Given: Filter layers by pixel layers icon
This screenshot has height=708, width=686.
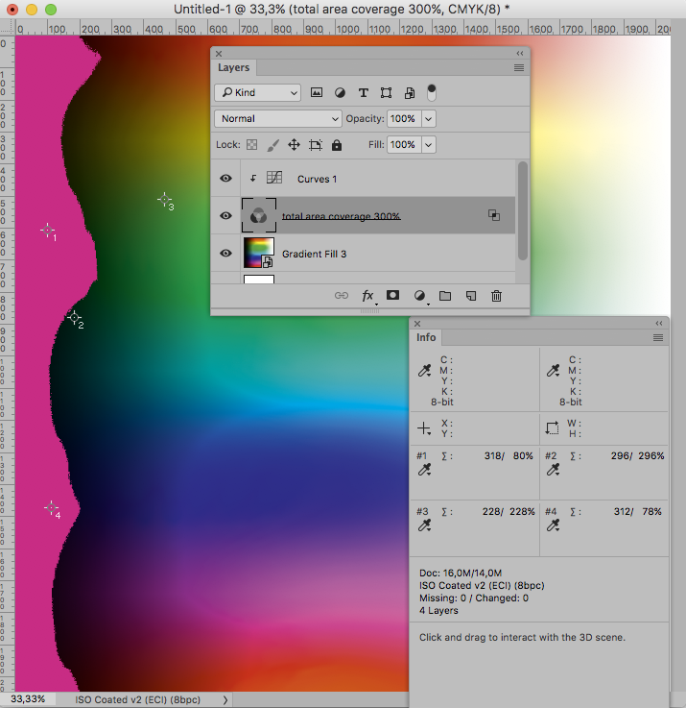Looking at the screenshot, I should 317,92.
